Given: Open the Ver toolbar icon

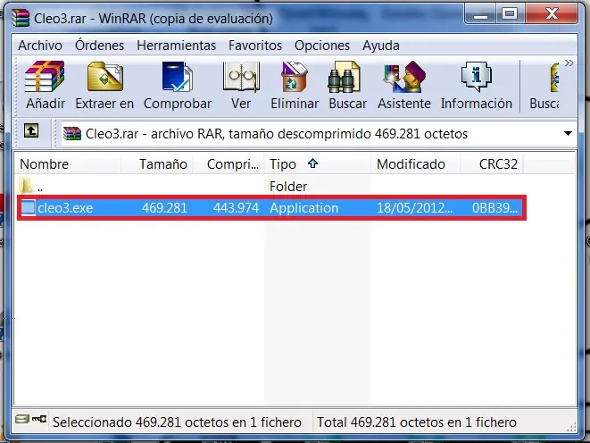Looking at the screenshot, I should tap(241, 77).
